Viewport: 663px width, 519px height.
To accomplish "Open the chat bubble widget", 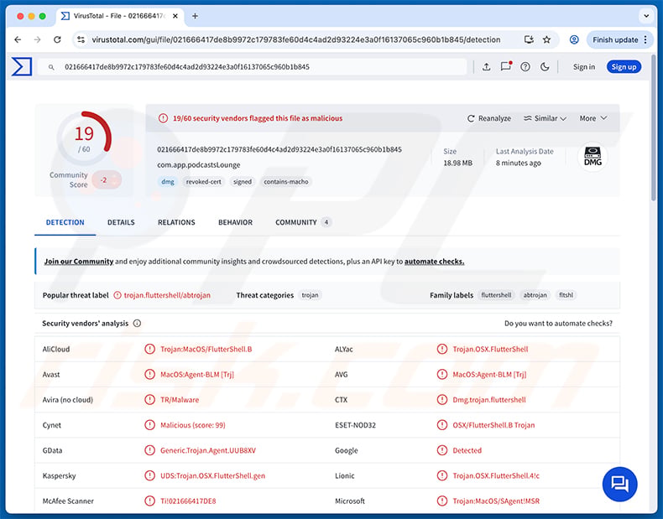I will click(619, 484).
